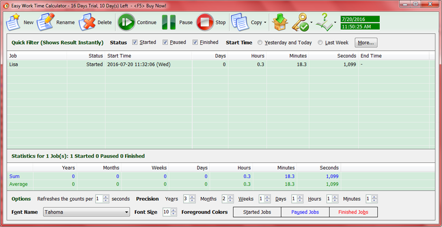Select the Lisa job row
Screen dimensions: 442x227
[221, 64]
